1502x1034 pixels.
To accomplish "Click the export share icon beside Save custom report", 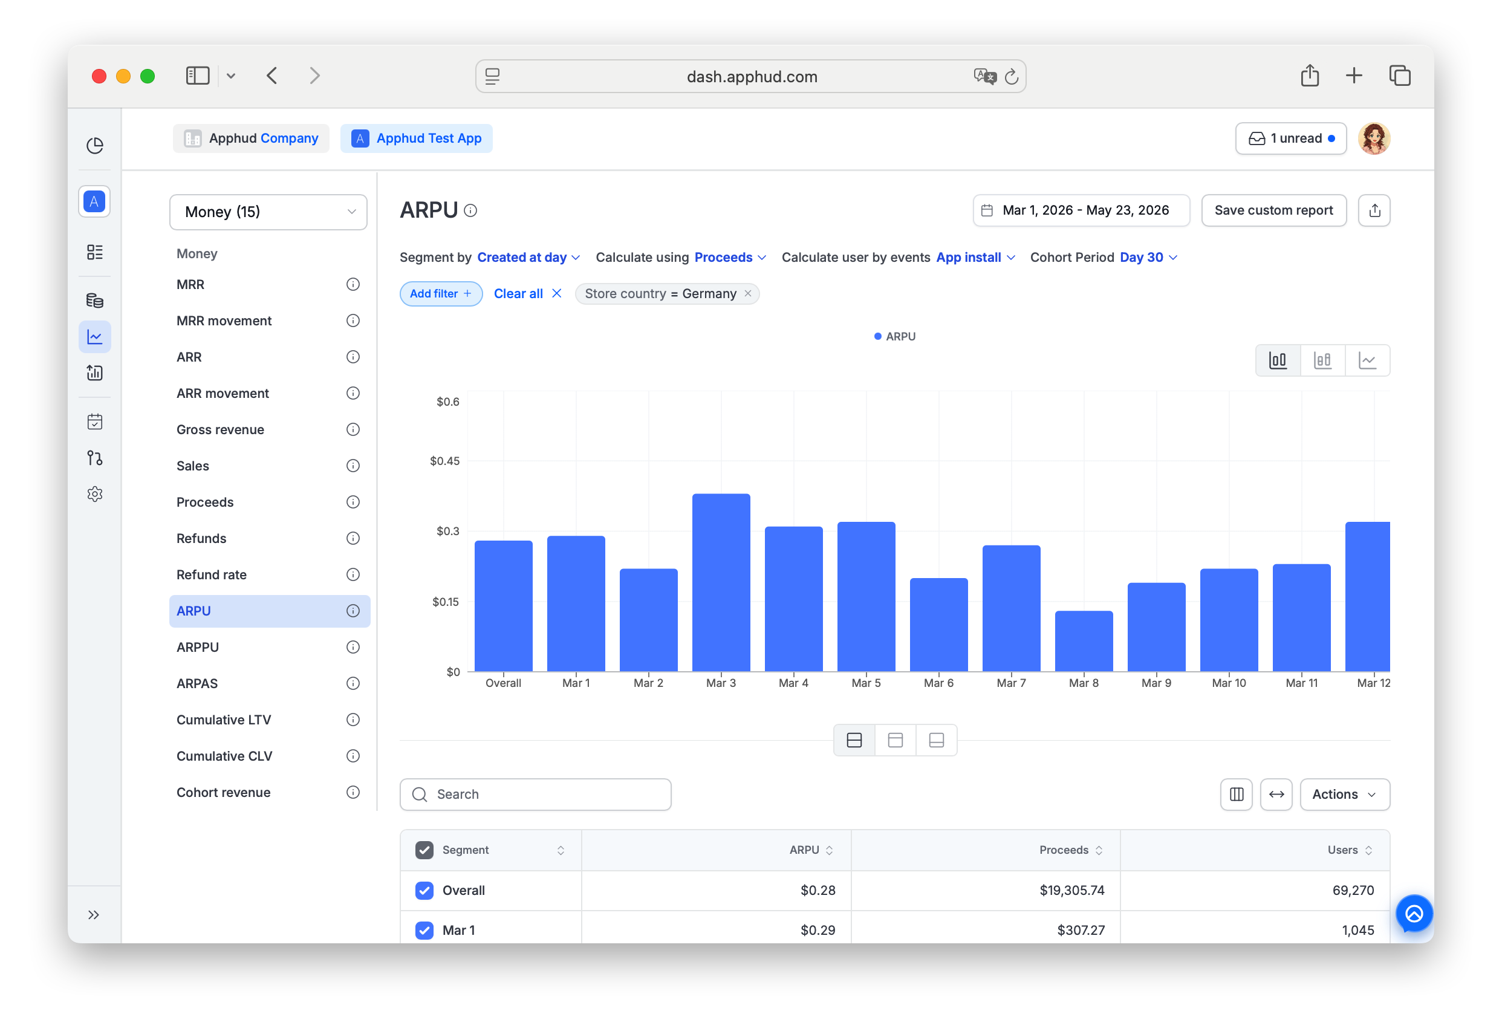I will pyautogui.click(x=1374, y=210).
